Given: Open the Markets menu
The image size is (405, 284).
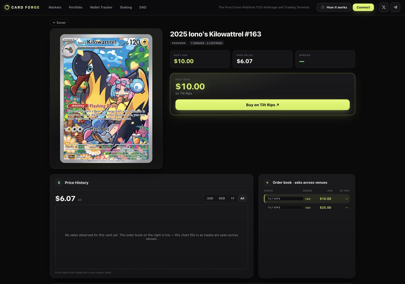Looking at the screenshot, I should (x=55, y=7).
